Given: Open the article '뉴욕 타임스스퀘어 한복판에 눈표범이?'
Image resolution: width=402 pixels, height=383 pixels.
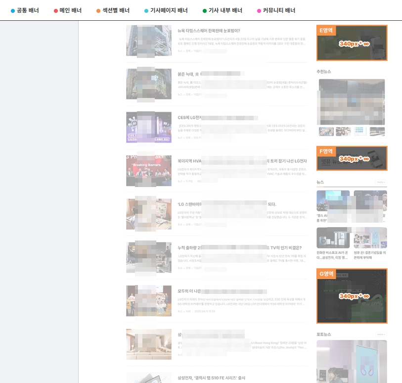Looking at the screenshot, I should pos(209,31).
